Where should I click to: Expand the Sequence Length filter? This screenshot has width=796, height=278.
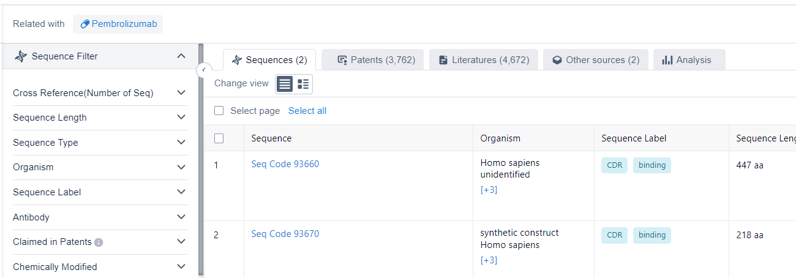pos(181,118)
